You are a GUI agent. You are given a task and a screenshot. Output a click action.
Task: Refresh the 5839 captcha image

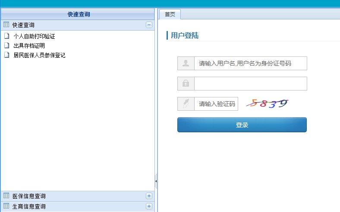267,103
